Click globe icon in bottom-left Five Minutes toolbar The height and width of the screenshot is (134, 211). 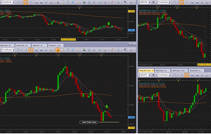pyautogui.click(x=73, y=50)
